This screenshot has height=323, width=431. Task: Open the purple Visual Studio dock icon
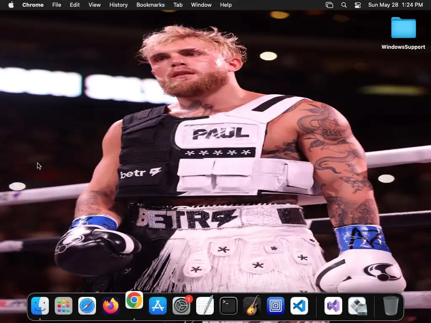point(333,306)
